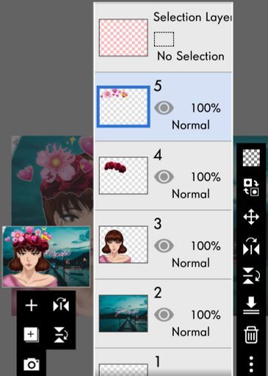268x376 pixels.
Task: Flip layer horizontally in right toolbar
Action: click(x=251, y=246)
